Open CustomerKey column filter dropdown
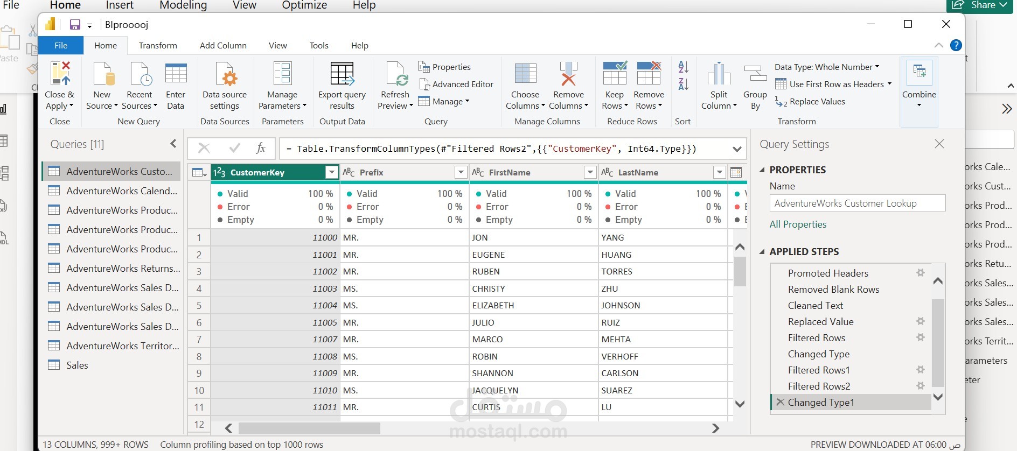Viewport: 1017px width, 451px height. 332,172
